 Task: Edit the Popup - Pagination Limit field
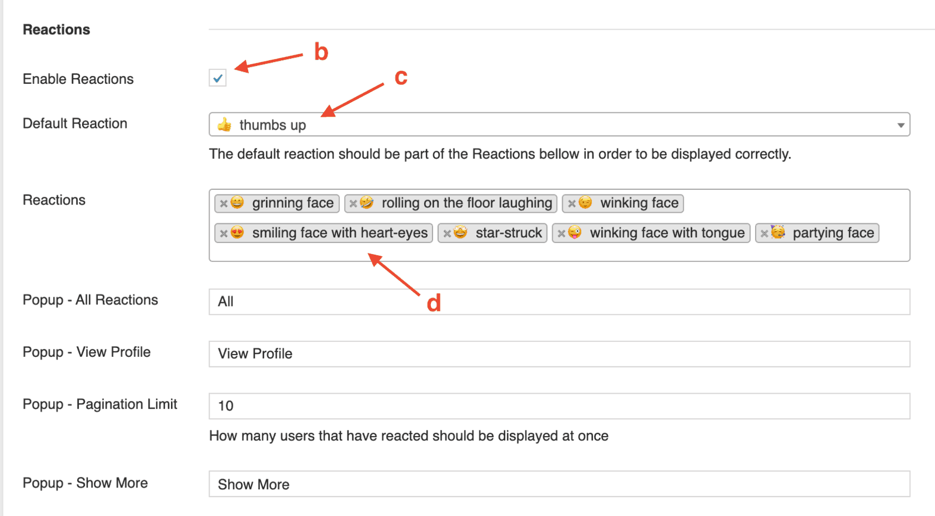coord(559,406)
